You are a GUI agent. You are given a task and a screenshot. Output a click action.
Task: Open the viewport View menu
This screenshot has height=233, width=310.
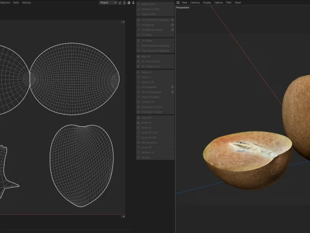pos(185,3)
